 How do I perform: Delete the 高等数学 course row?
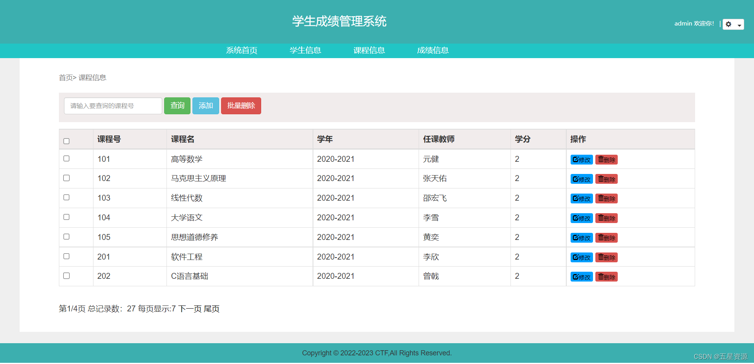pyautogui.click(x=606, y=159)
